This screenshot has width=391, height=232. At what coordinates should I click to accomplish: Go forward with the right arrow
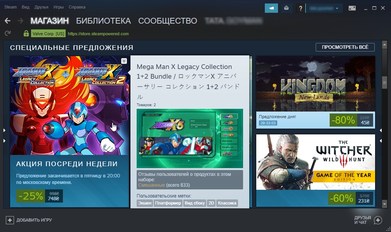pos(20,21)
